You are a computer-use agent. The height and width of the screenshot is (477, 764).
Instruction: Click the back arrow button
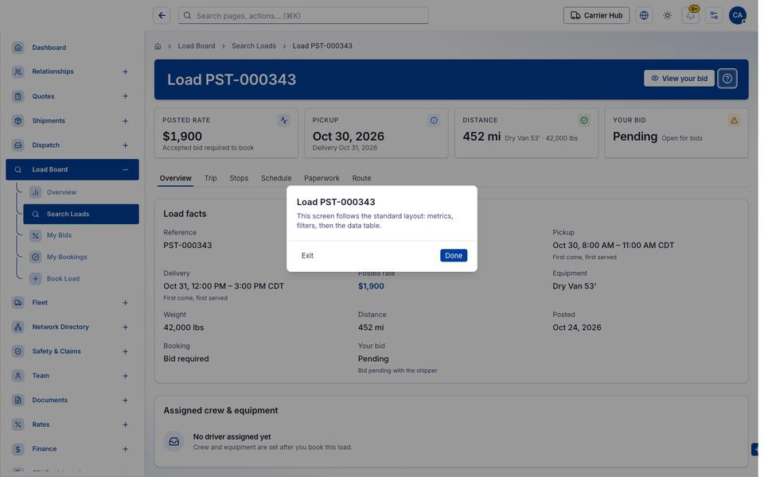162,16
